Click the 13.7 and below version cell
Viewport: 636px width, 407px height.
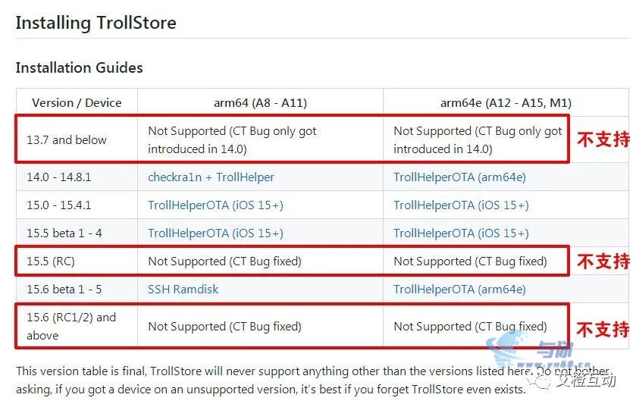(67, 140)
